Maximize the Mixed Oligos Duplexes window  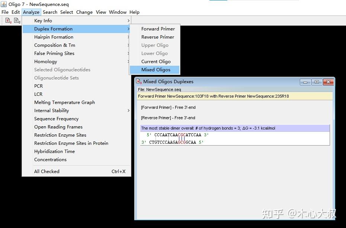point(317,82)
